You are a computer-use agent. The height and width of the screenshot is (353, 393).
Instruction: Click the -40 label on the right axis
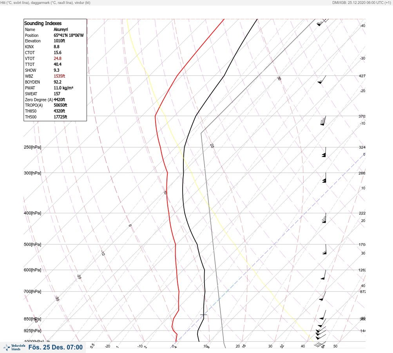[362, 26]
